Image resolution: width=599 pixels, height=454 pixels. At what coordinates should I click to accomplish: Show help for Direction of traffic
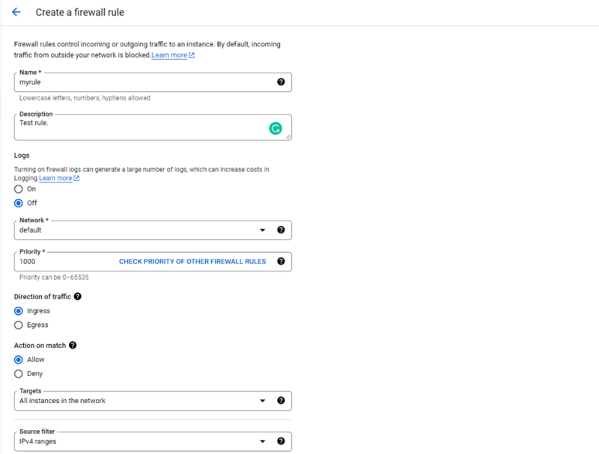click(78, 296)
